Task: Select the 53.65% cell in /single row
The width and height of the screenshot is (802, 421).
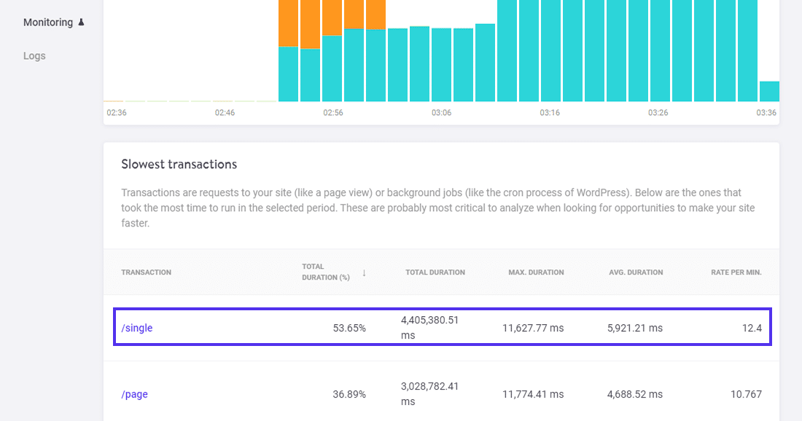Action: (x=349, y=328)
